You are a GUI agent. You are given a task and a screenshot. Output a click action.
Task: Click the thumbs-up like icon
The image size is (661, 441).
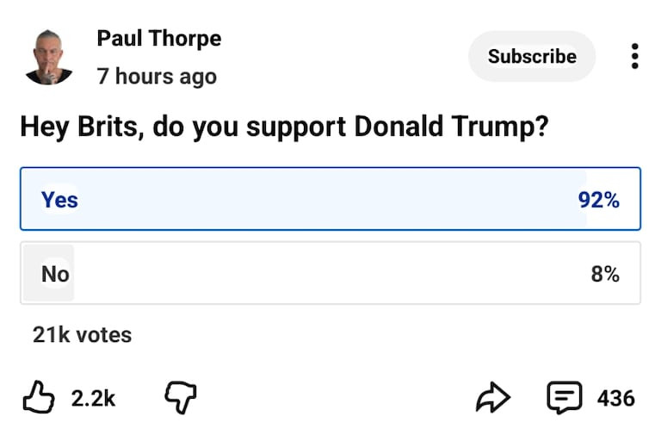click(x=38, y=398)
